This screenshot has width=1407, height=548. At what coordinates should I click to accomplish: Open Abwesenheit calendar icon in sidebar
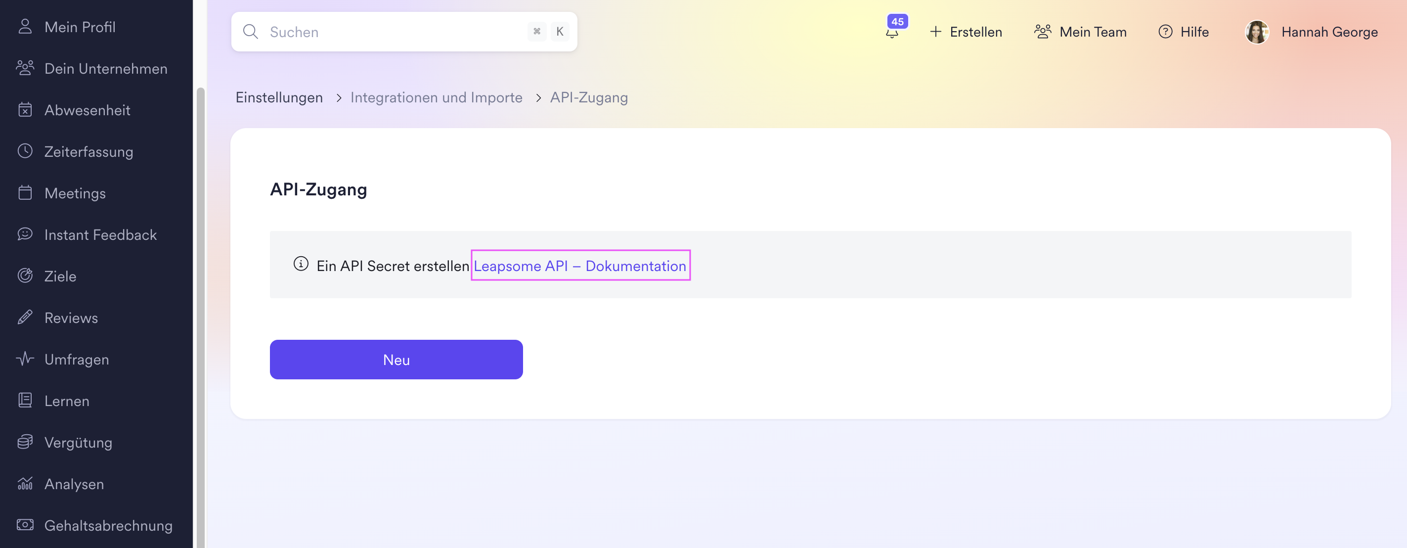point(25,110)
